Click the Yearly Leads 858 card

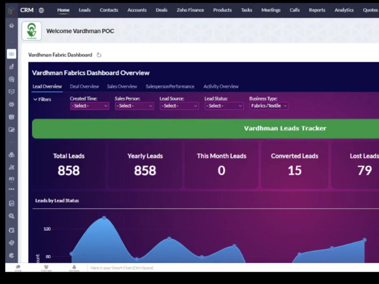point(145,165)
